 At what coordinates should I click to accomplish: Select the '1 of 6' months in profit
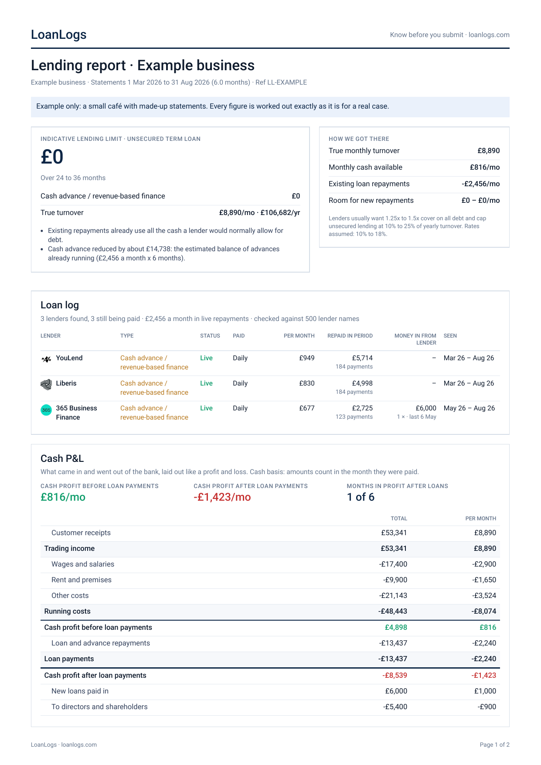(361, 497)
